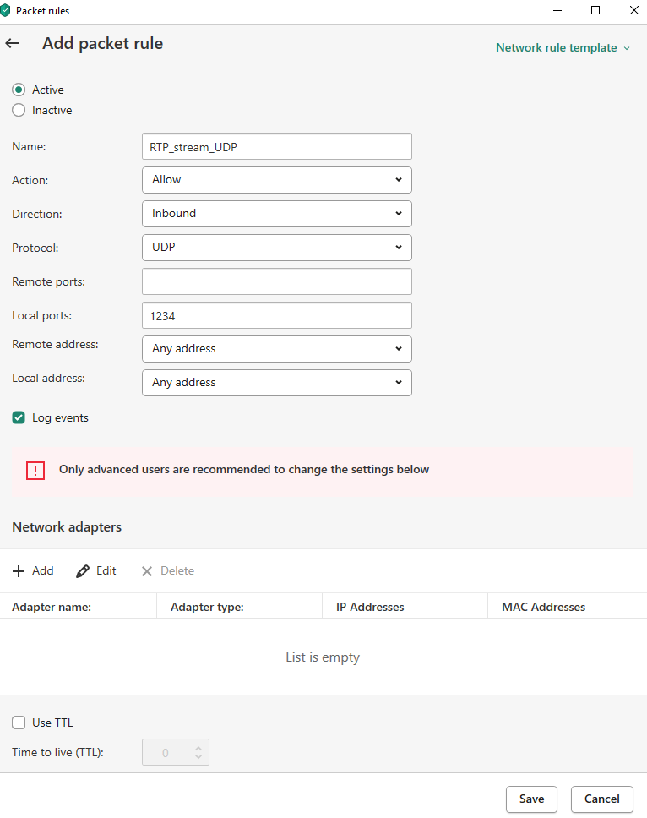Select the Inactive radio button

pyautogui.click(x=19, y=110)
